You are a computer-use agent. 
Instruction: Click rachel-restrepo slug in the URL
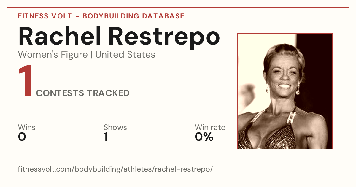[x=182, y=169]
